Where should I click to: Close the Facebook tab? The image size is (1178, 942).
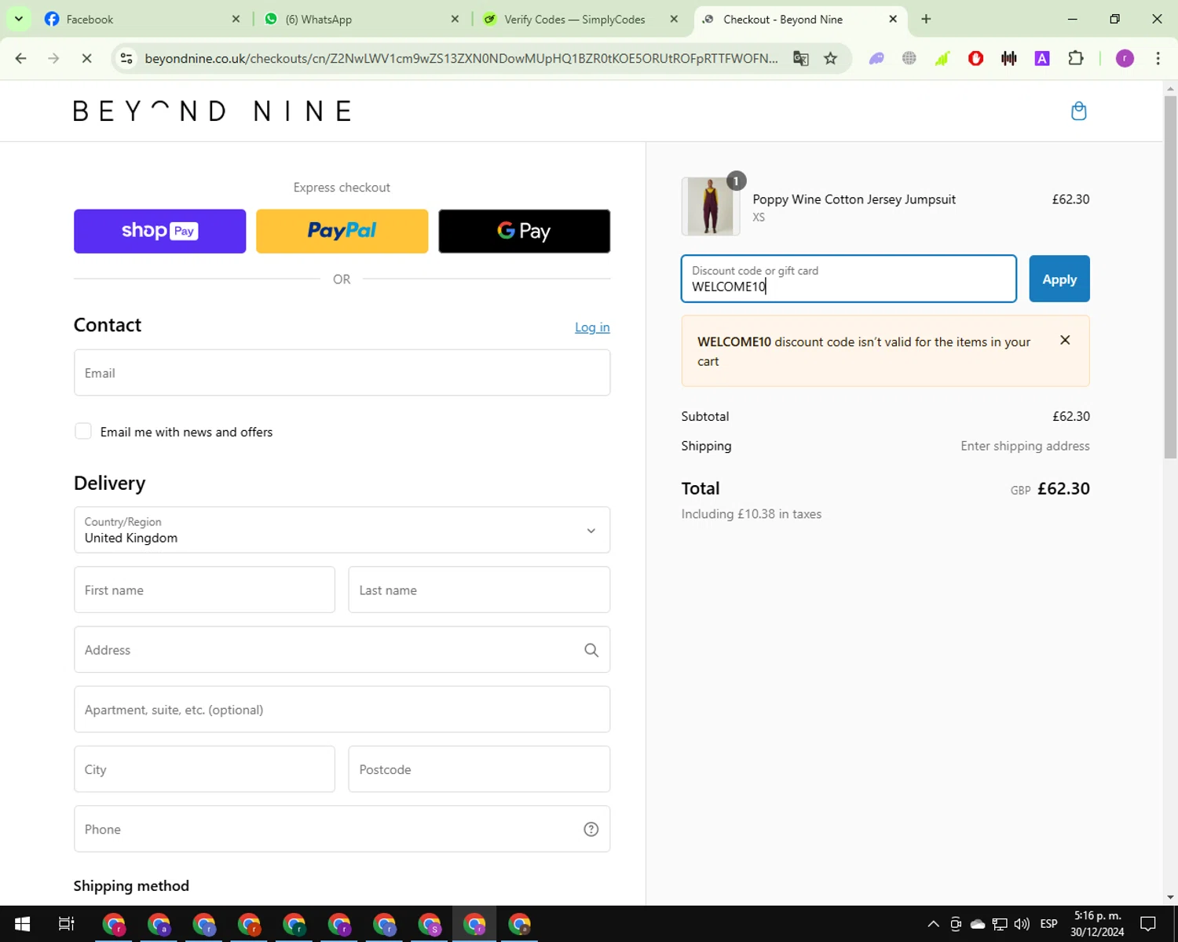(236, 19)
